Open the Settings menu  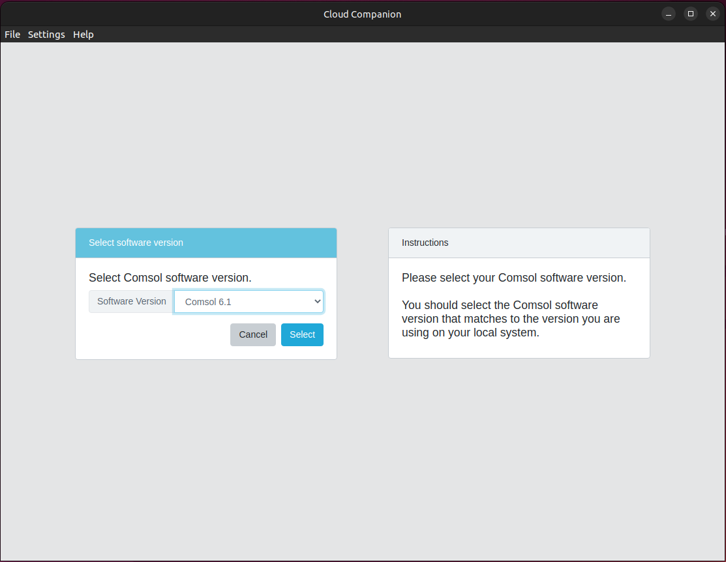pos(46,35)
